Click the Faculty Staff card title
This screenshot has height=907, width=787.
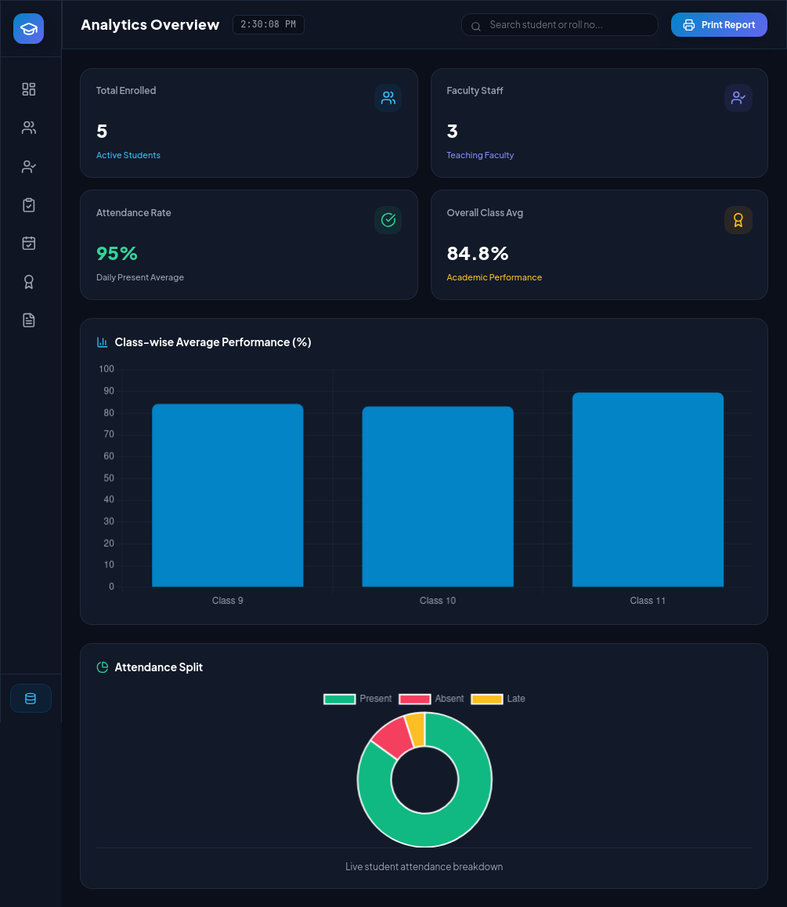point(475,90)
